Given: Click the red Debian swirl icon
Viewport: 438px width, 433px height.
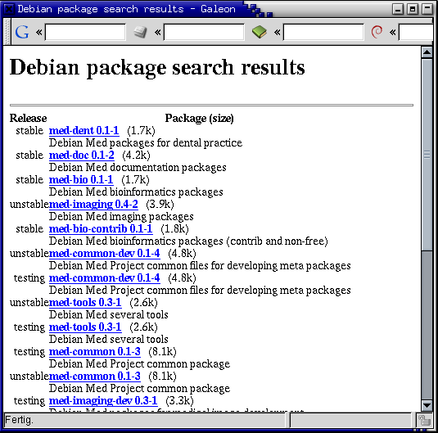Looking at the screenshot, I should [377, 32].
